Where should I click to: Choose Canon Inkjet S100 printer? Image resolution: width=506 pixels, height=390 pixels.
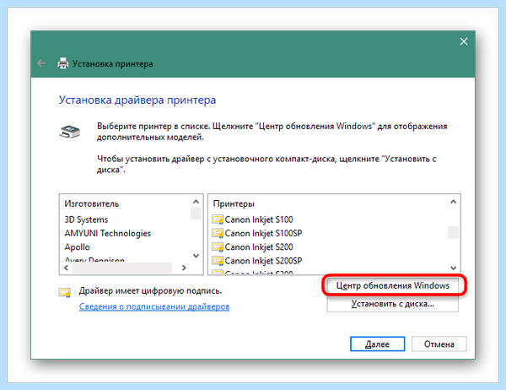[259, 219]
